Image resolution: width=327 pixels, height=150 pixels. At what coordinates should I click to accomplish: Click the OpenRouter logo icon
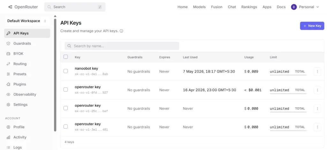[10, 7]
